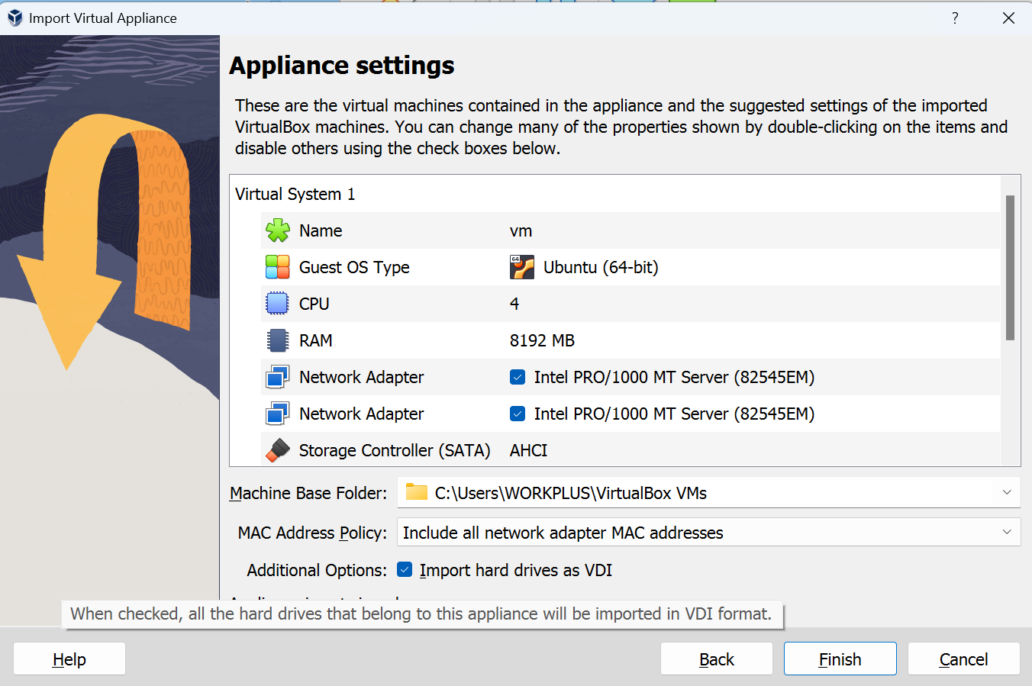Click 'Include all network adapter MAC addresses' text
This screenshot has height=686, width=1032.
coord(563,533)
